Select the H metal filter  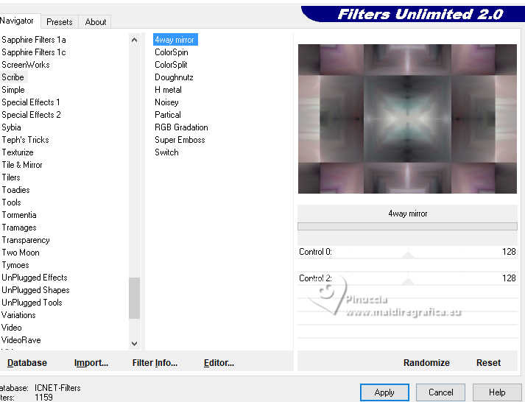click(x=168, y=90)
